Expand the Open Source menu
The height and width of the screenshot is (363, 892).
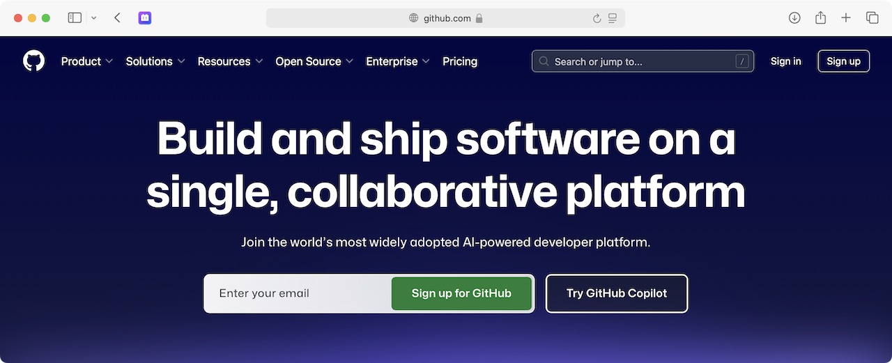(314, 61)
